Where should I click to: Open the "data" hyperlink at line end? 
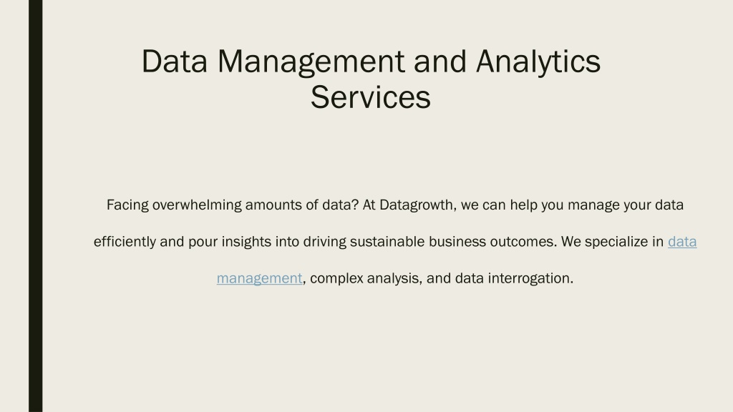[682, 242]
